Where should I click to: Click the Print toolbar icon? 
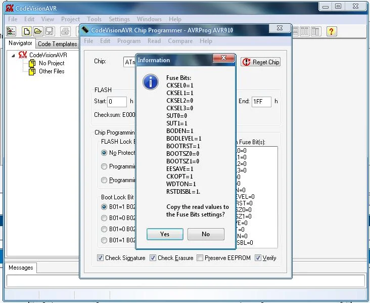(65, 31)
